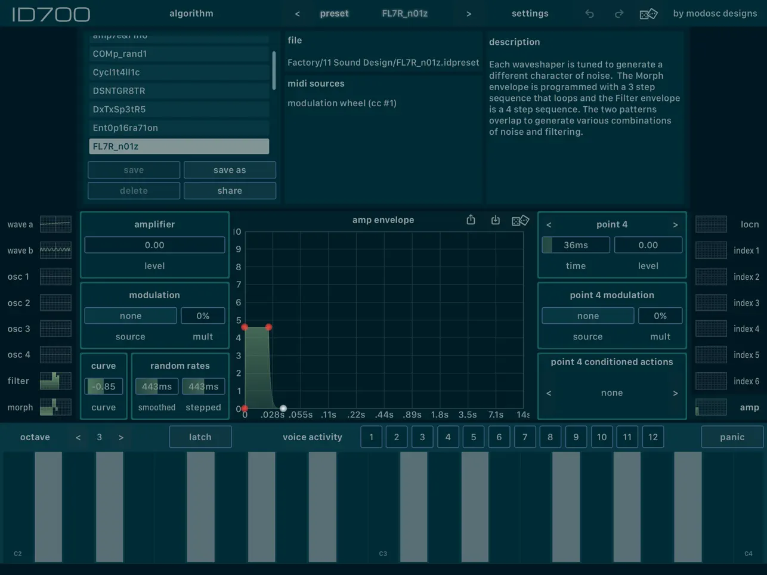Adjust the curve -0.85 slider
Screen dimensions: 767x575
(x=103, y=387)
